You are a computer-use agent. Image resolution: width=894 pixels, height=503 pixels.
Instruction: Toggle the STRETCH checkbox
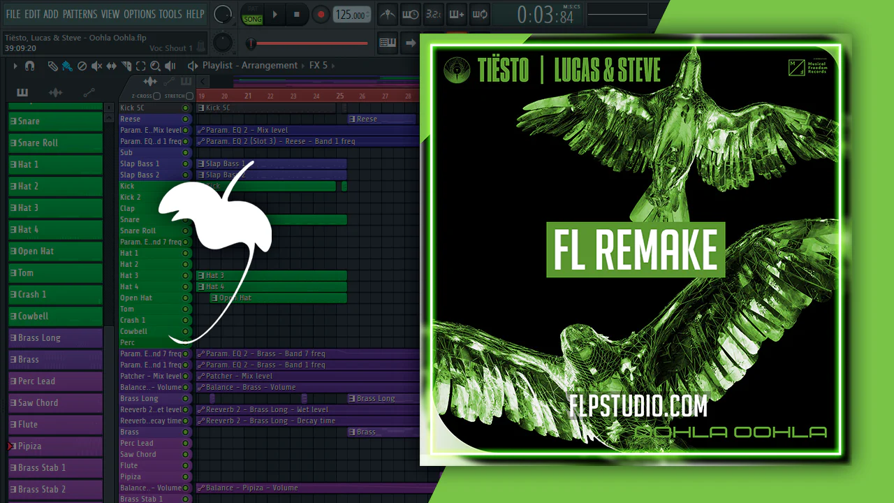click(189, 96)
